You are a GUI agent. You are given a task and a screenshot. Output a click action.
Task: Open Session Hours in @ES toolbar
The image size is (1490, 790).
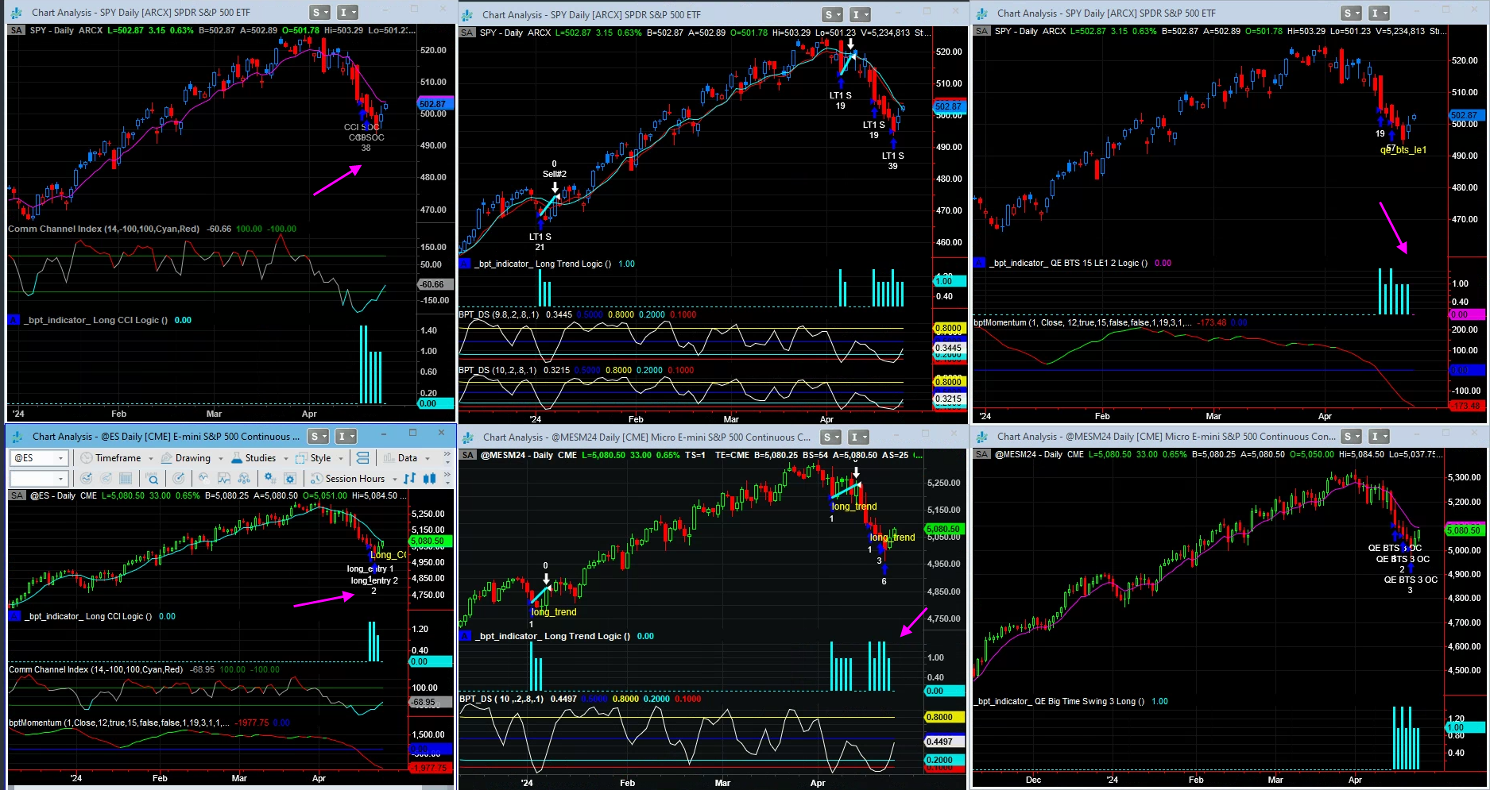point(354,479)
